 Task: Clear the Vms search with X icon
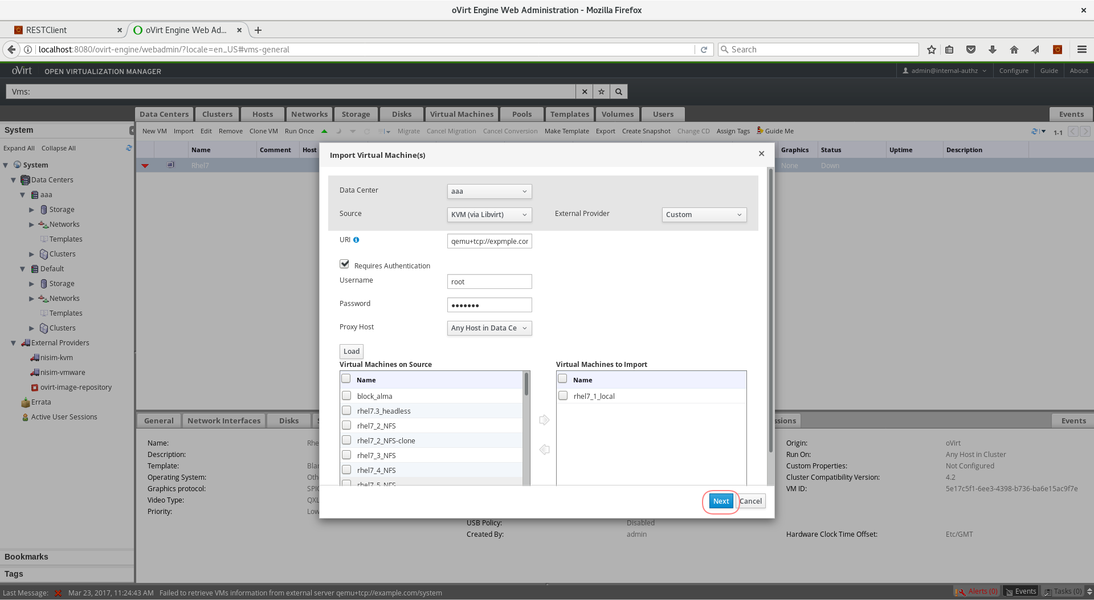click(584, 92)
